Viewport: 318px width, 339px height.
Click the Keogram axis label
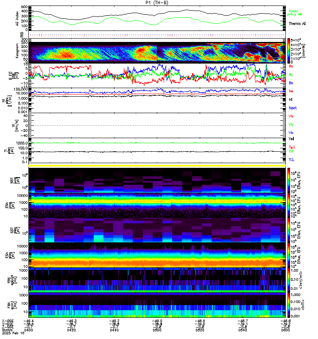17,51
